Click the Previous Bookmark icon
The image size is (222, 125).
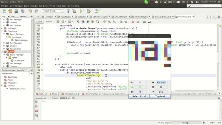(x=104, y=22)
